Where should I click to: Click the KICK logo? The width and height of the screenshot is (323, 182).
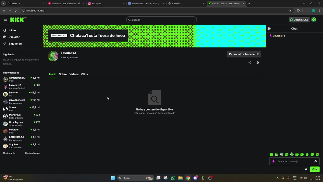(x=18, y=20)
